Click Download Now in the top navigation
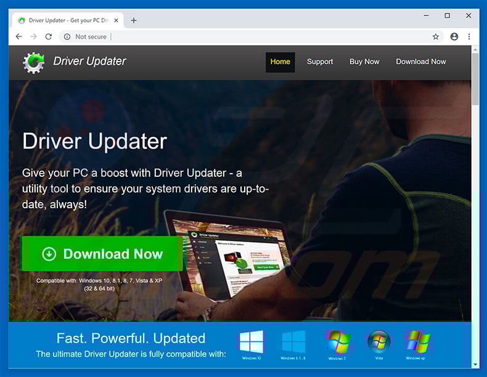 pos(421,62)
